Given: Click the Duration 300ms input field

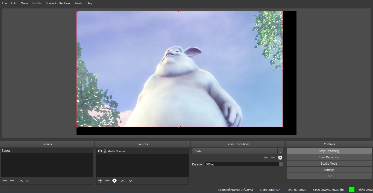Looking at the screenshot, I should 241,164.
